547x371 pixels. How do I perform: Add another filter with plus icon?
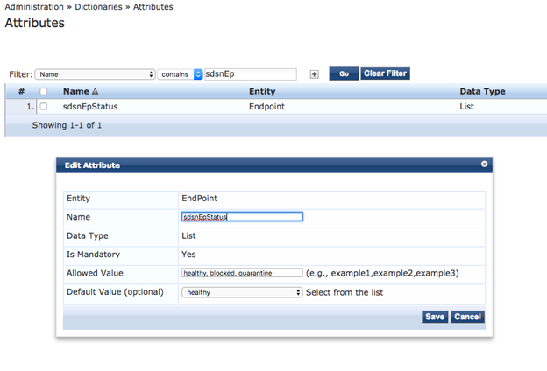coord(315,74)
